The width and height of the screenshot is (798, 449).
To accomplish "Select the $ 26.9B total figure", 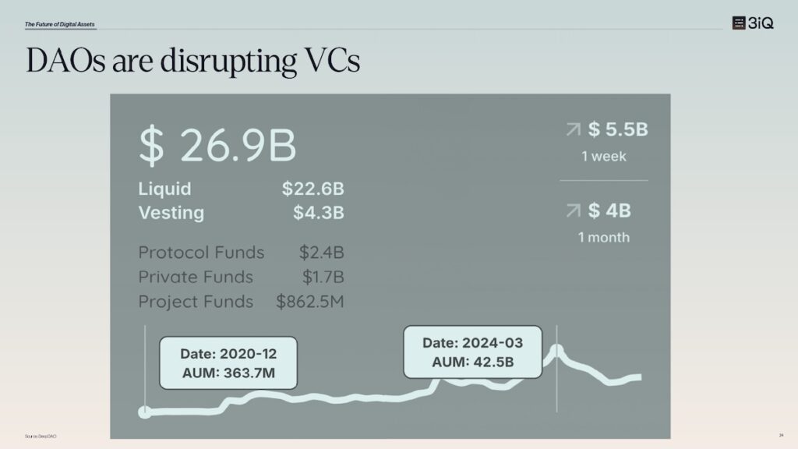I will pyautogui.click(x=217, y=146).
